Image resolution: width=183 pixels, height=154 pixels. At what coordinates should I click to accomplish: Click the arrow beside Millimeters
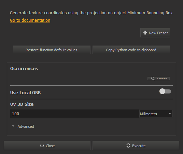(x=170, y=114)
